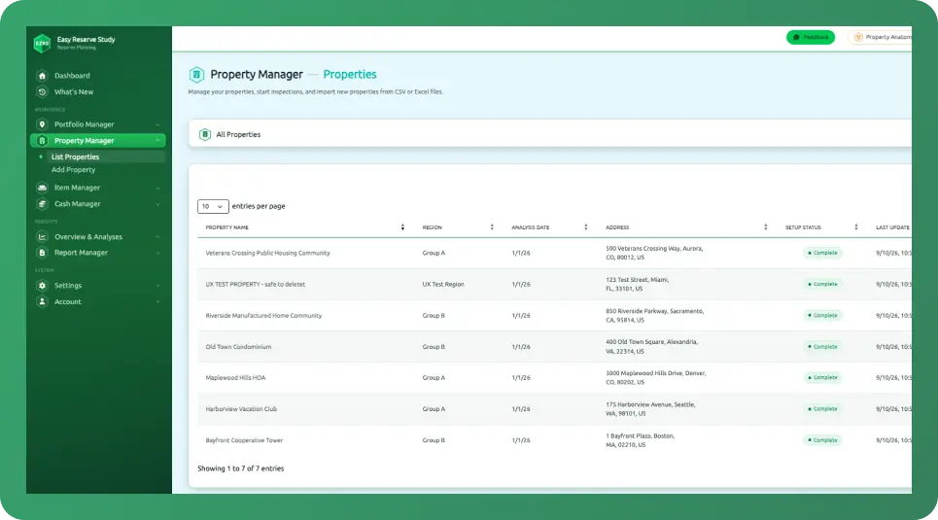Expand the Settings chevron
This screenshot has width=938, height=520.
click(x=157, y=286)
